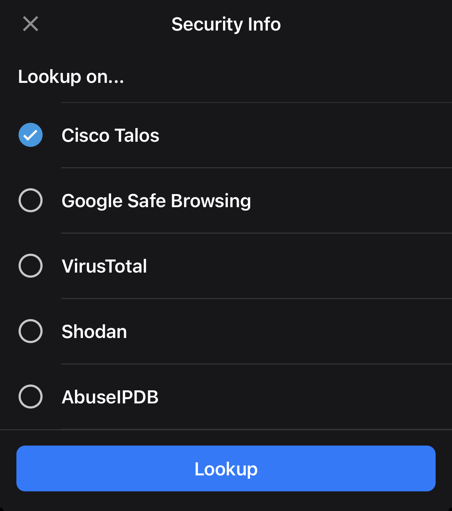452x511 pixels.
Task: Click the Security Info title
Action: point(226,24)
